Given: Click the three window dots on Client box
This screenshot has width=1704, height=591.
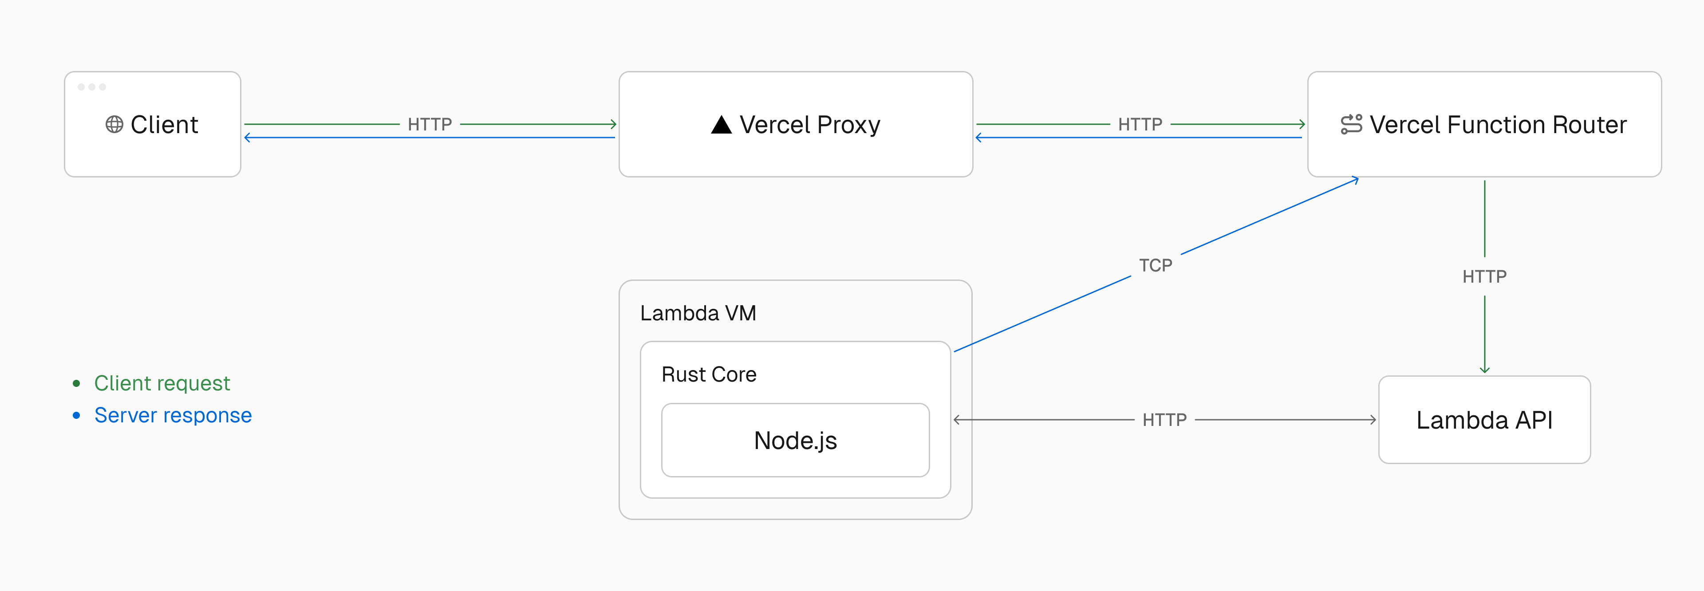Looking at the screenshot, I should click(x=91, y=87).
